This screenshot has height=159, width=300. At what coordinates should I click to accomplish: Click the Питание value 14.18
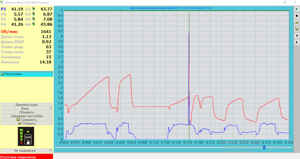[x=45, y=62]
